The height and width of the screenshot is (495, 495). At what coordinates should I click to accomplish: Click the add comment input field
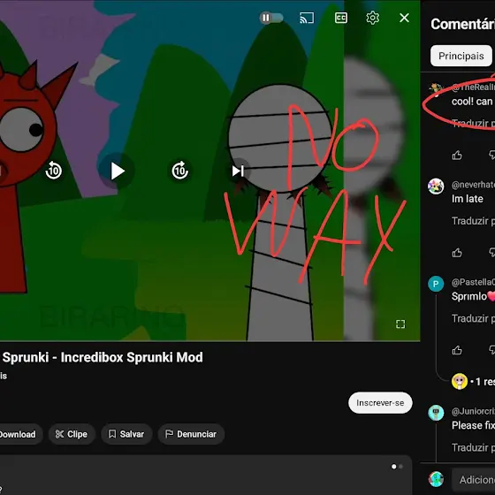[x=474, y=480]
